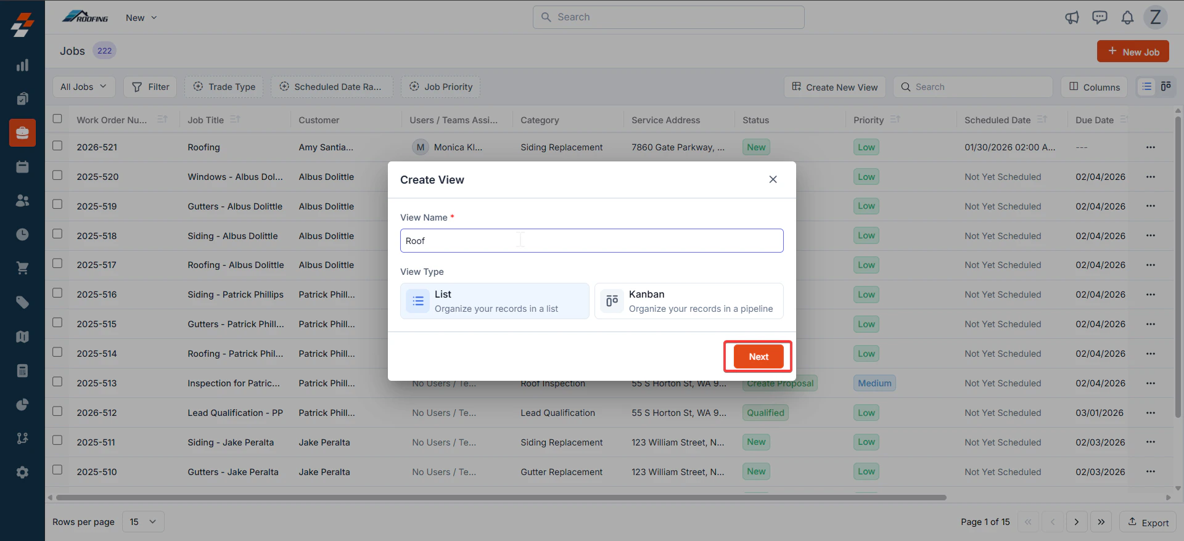
Task: Open the Jobs briefcase icon in sidebar
Action: [22, 132]
